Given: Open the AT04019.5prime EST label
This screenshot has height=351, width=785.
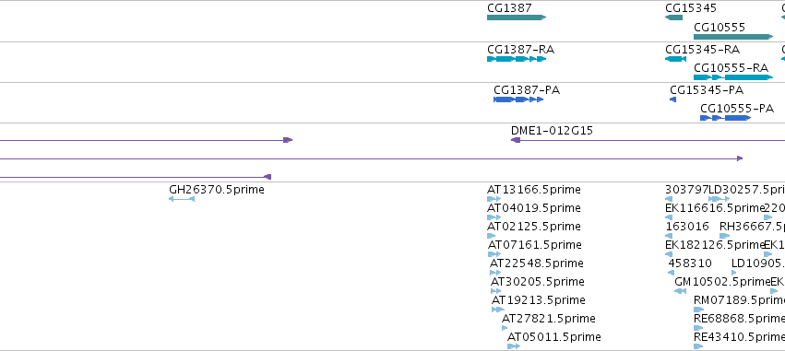Looking at the screenshot, I should (x=534, y=208).
